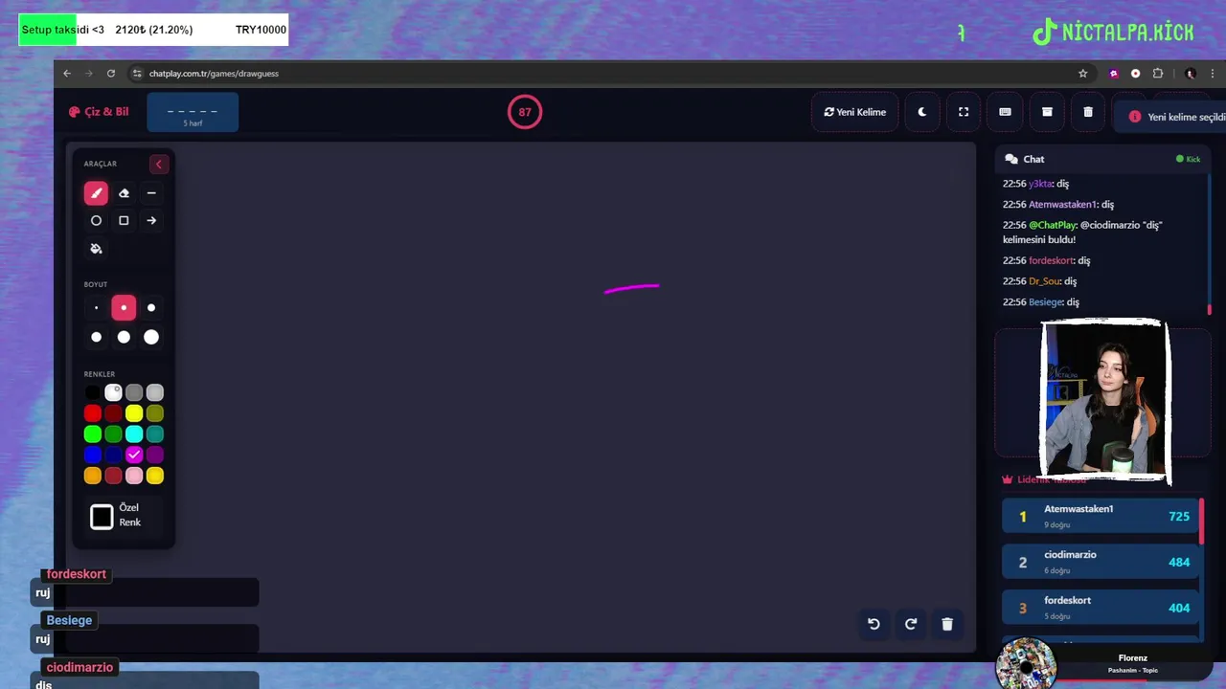This screenshot has height=689, width=1226.
Task: Open the browser extensions puzzle icon
Action: pos(1158,74)
